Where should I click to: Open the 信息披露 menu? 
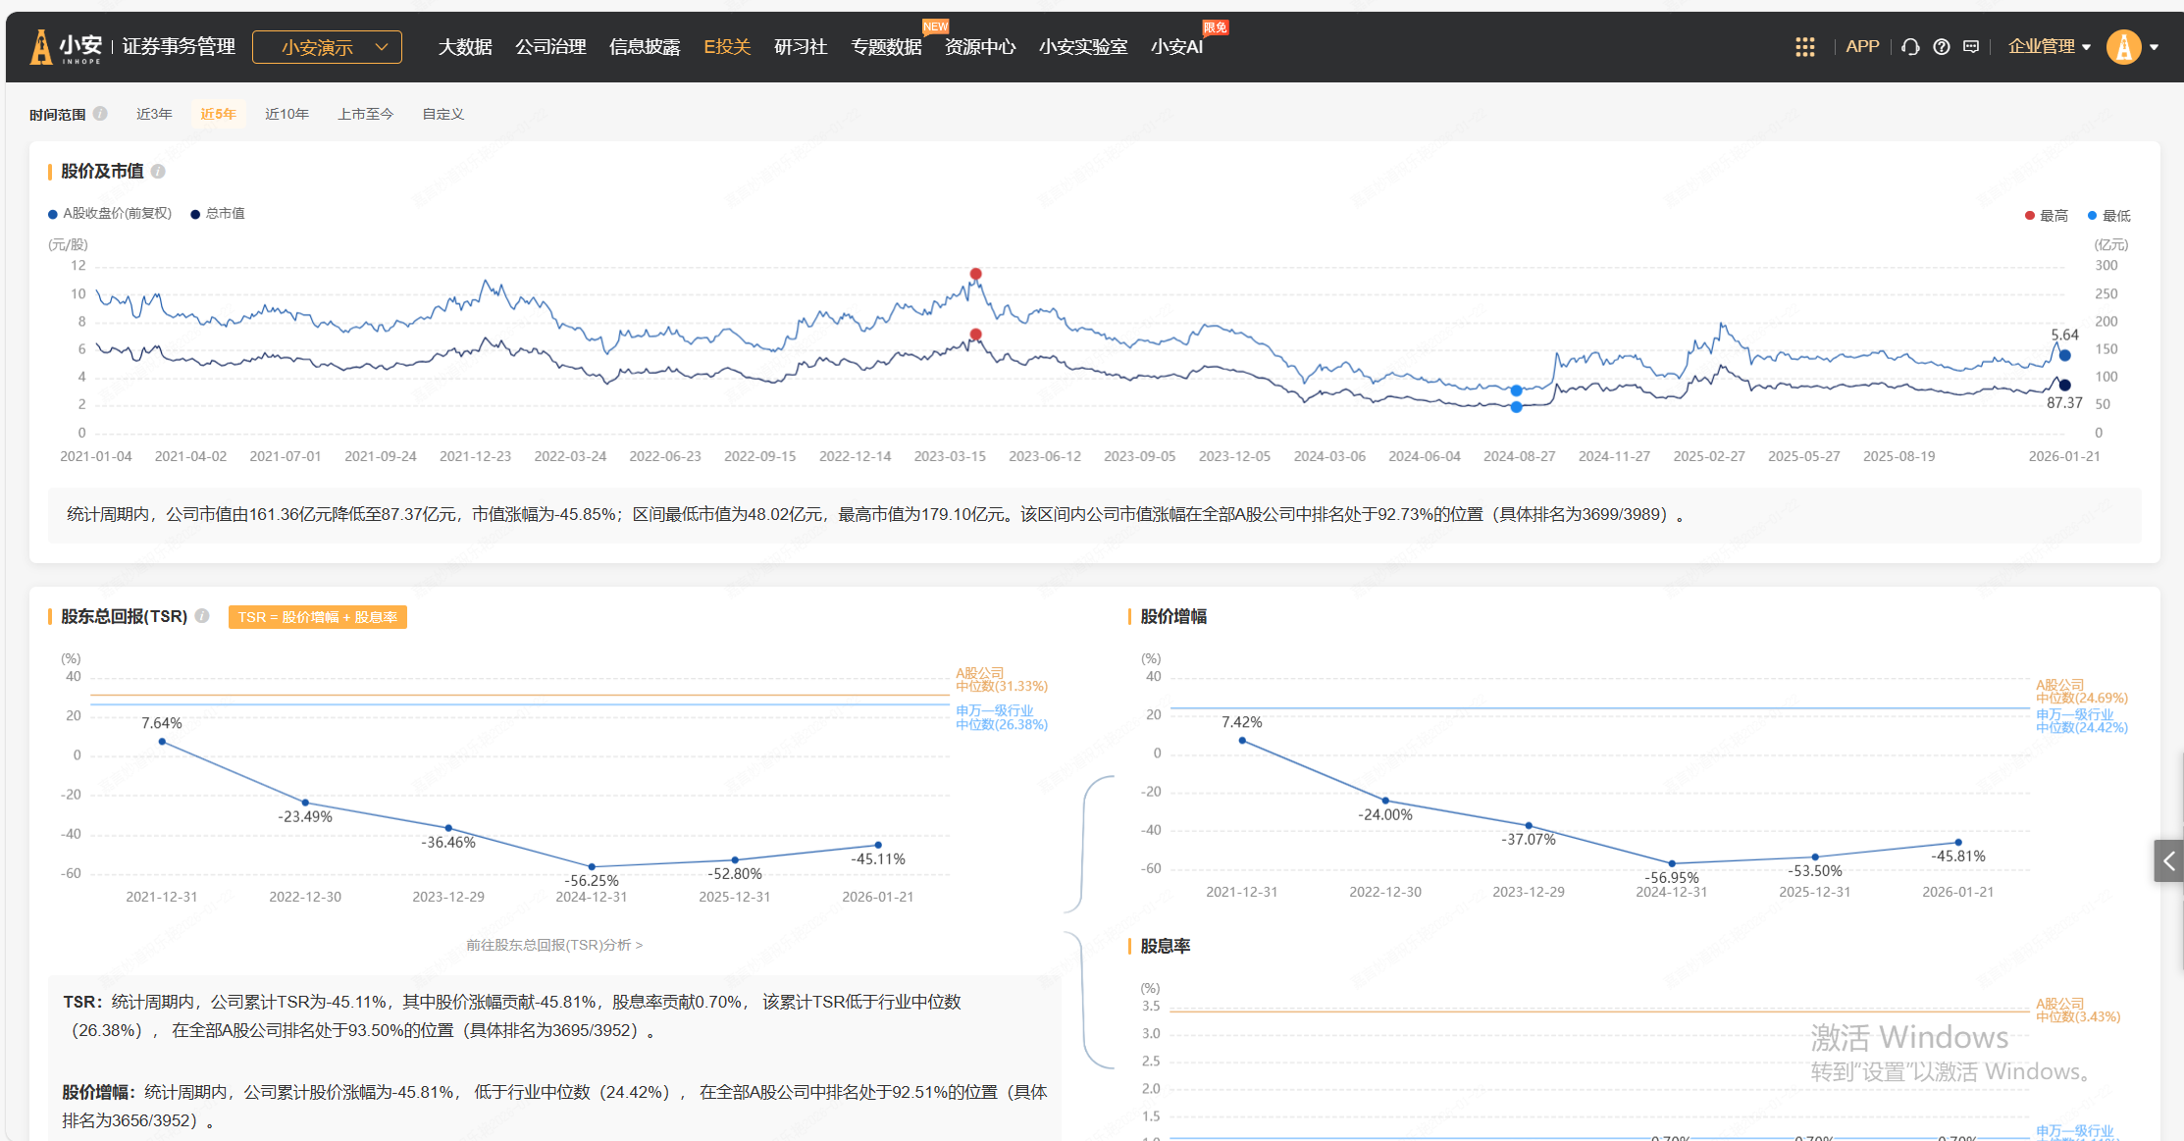645,47
